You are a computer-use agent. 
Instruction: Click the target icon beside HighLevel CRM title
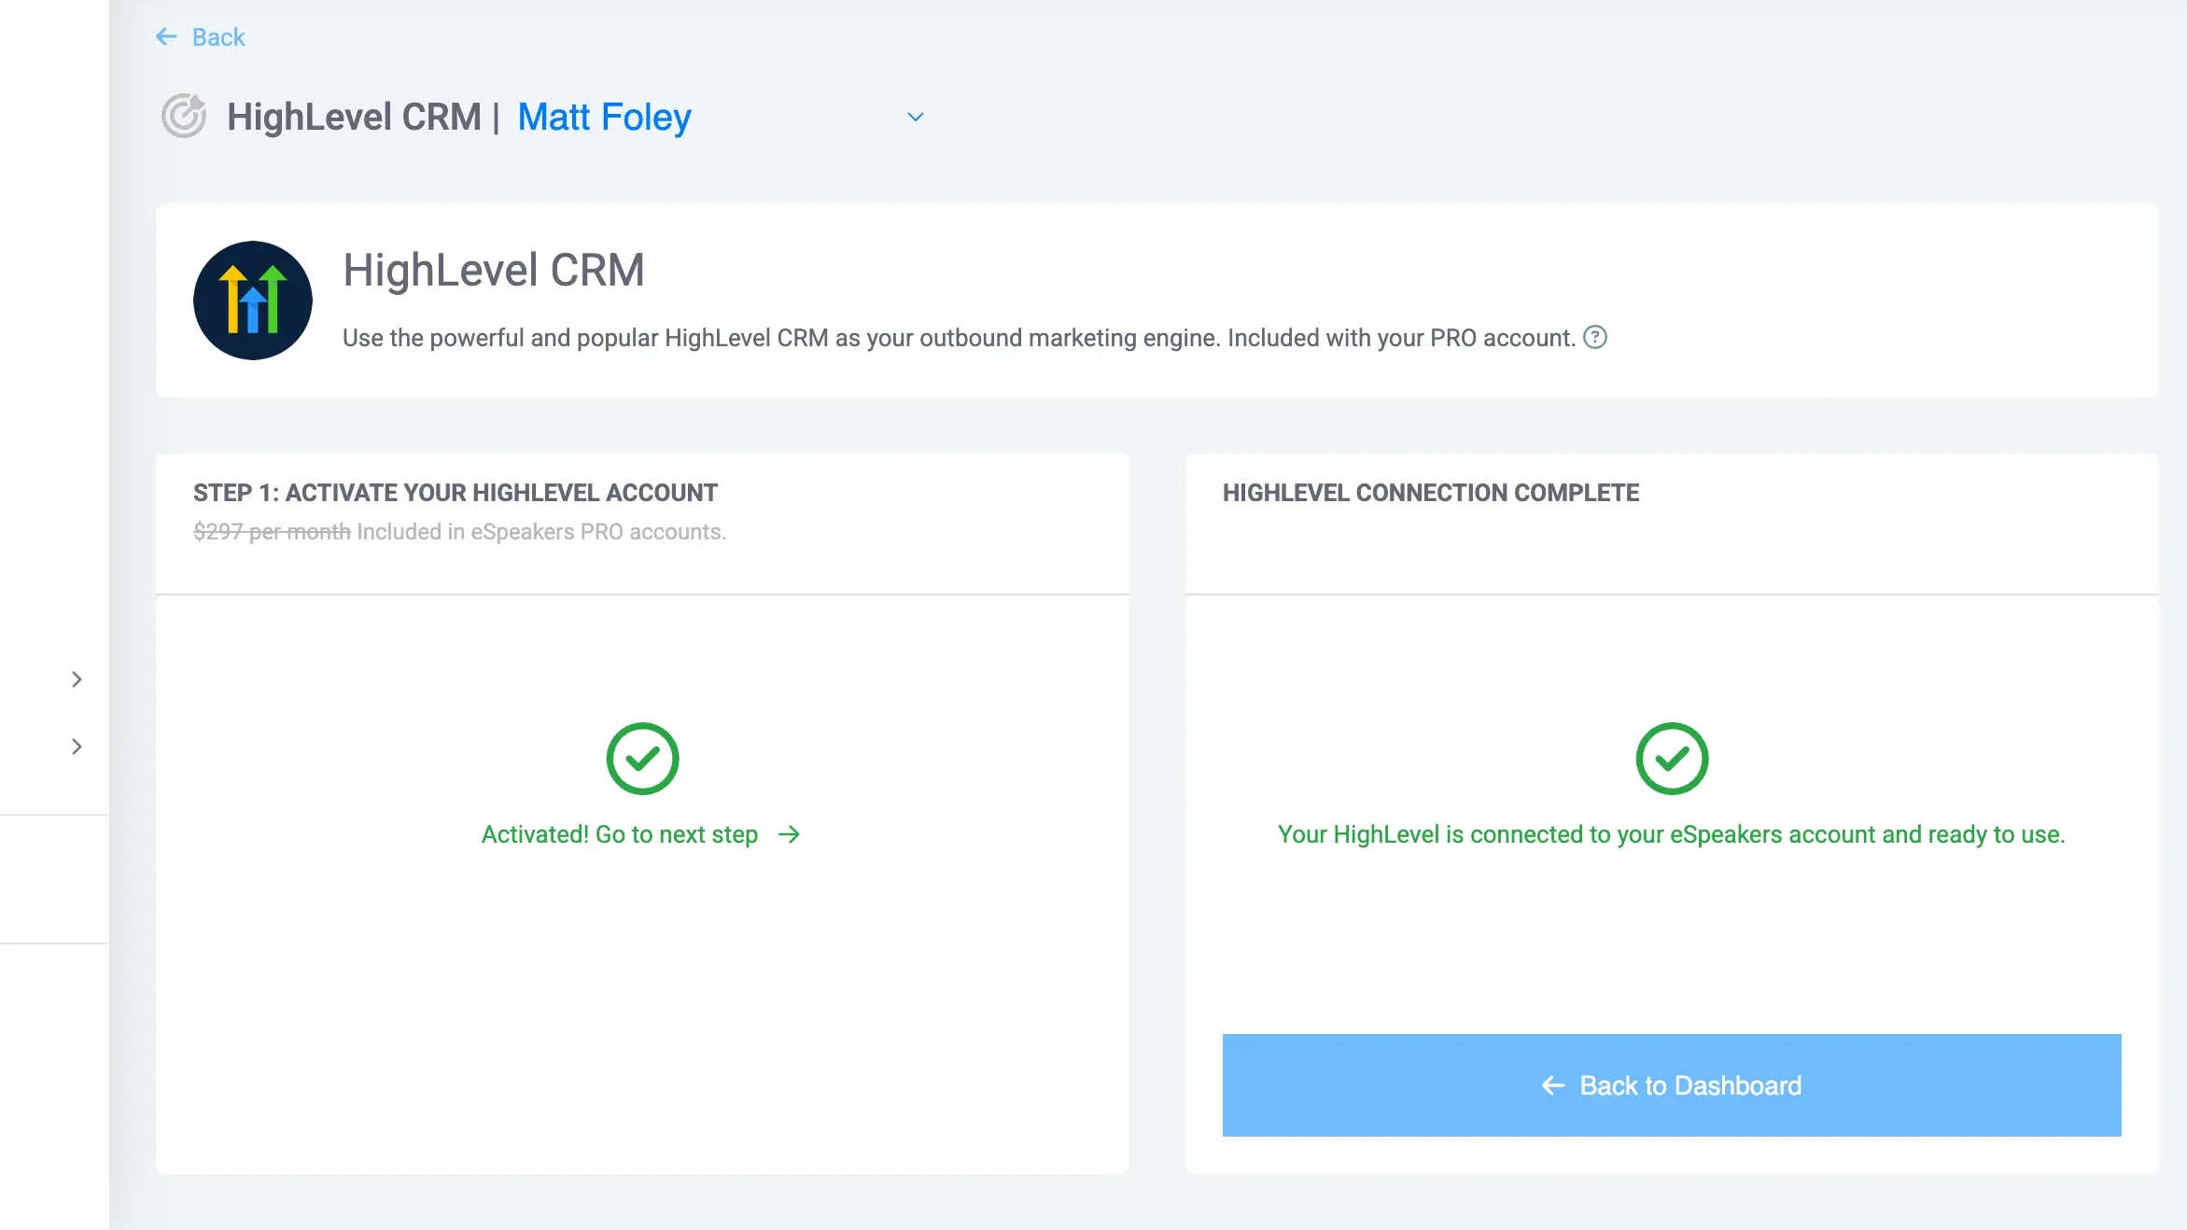pos(184,117)
